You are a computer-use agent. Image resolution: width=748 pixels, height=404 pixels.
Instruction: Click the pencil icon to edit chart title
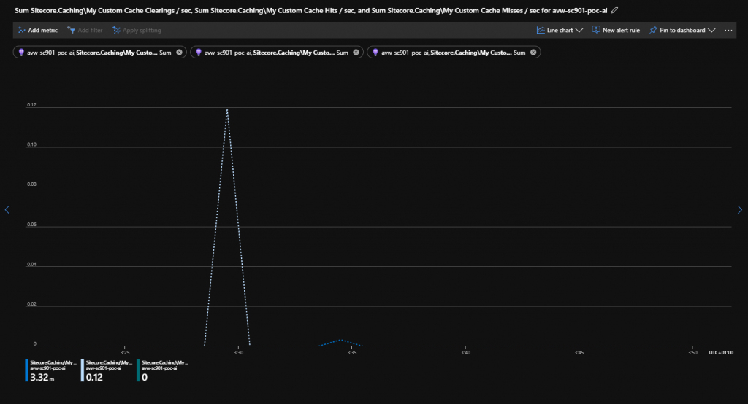(x=615, y=9)
